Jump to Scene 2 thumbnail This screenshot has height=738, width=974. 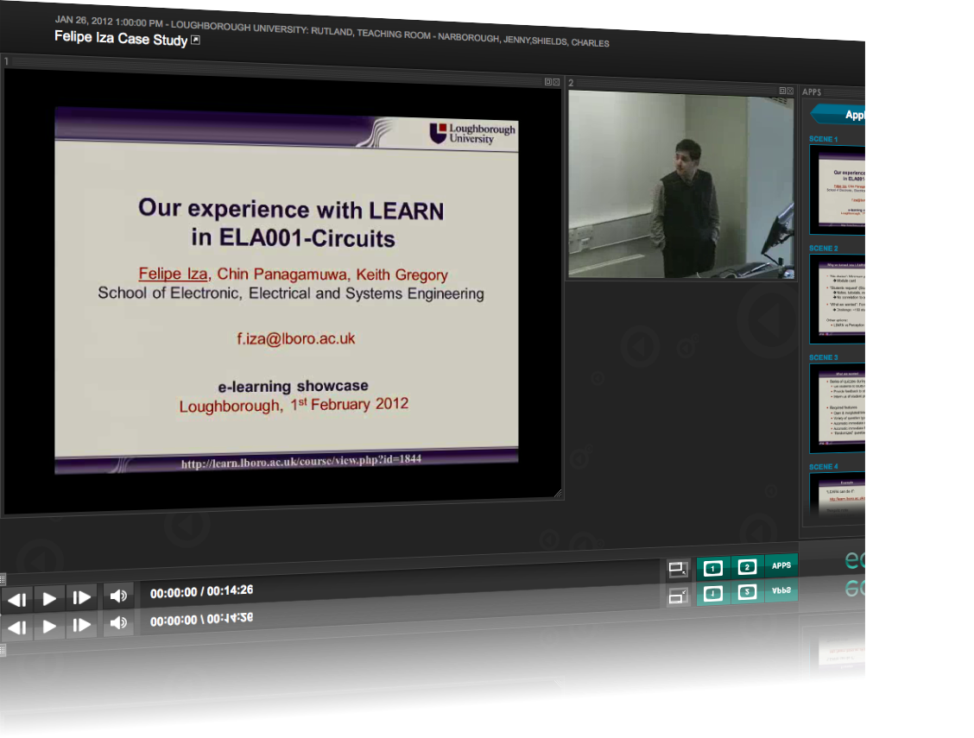837,299
